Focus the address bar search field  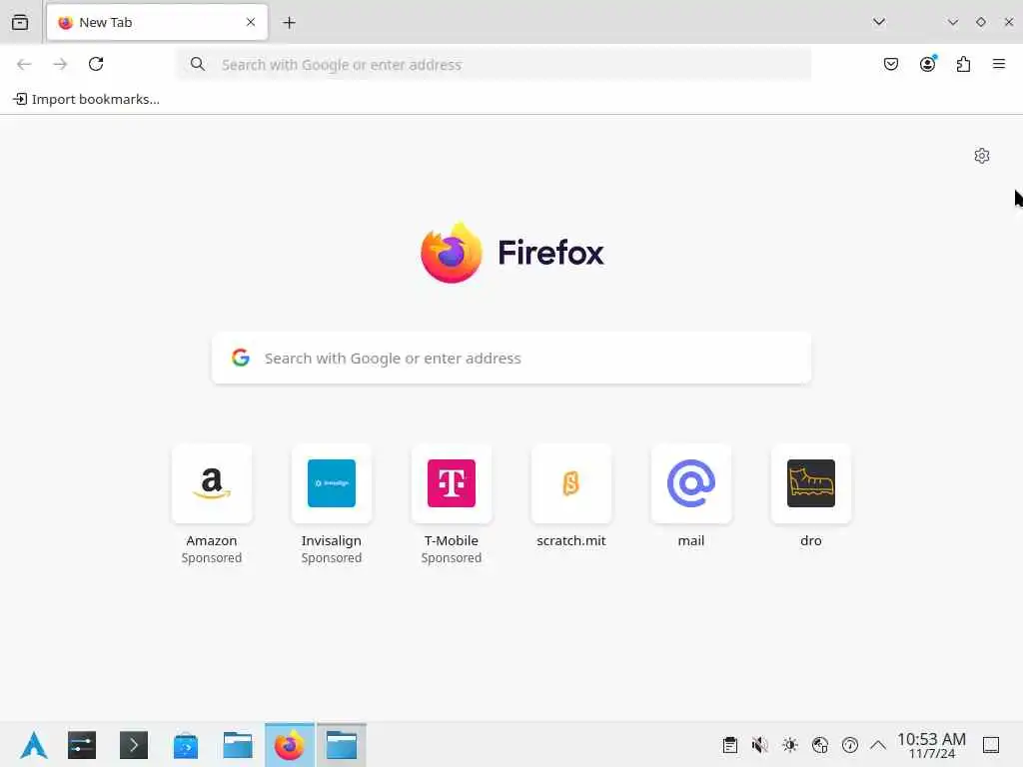[x=494, y=65]
